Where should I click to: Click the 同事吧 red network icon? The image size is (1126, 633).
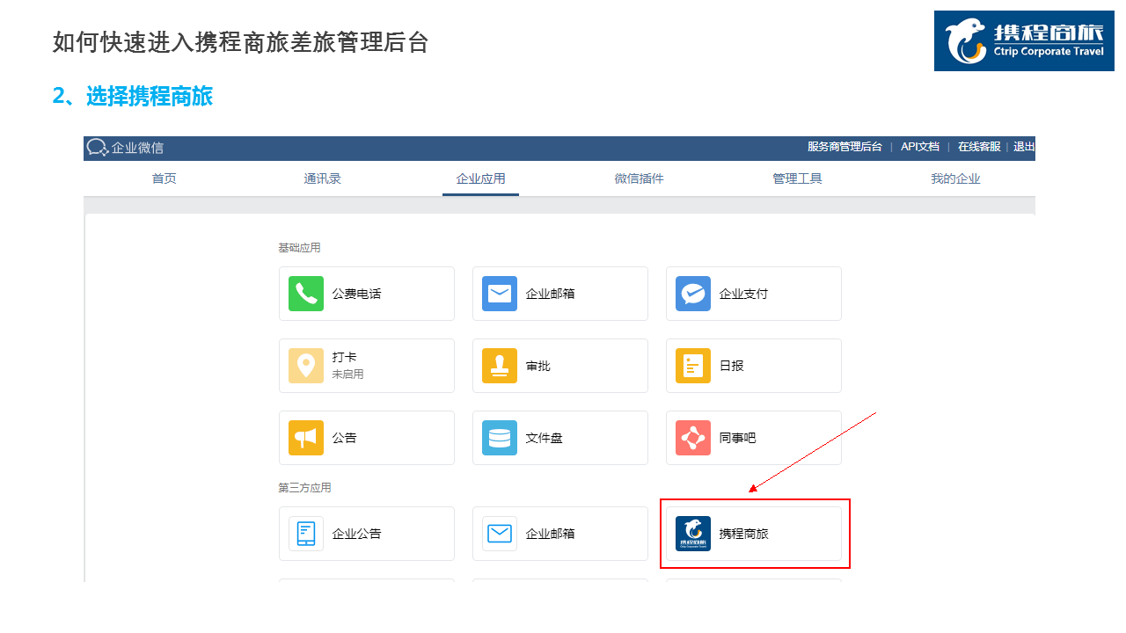tap(693, 438)
